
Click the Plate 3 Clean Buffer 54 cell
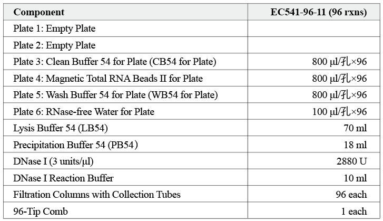click(x=114, y=62)
